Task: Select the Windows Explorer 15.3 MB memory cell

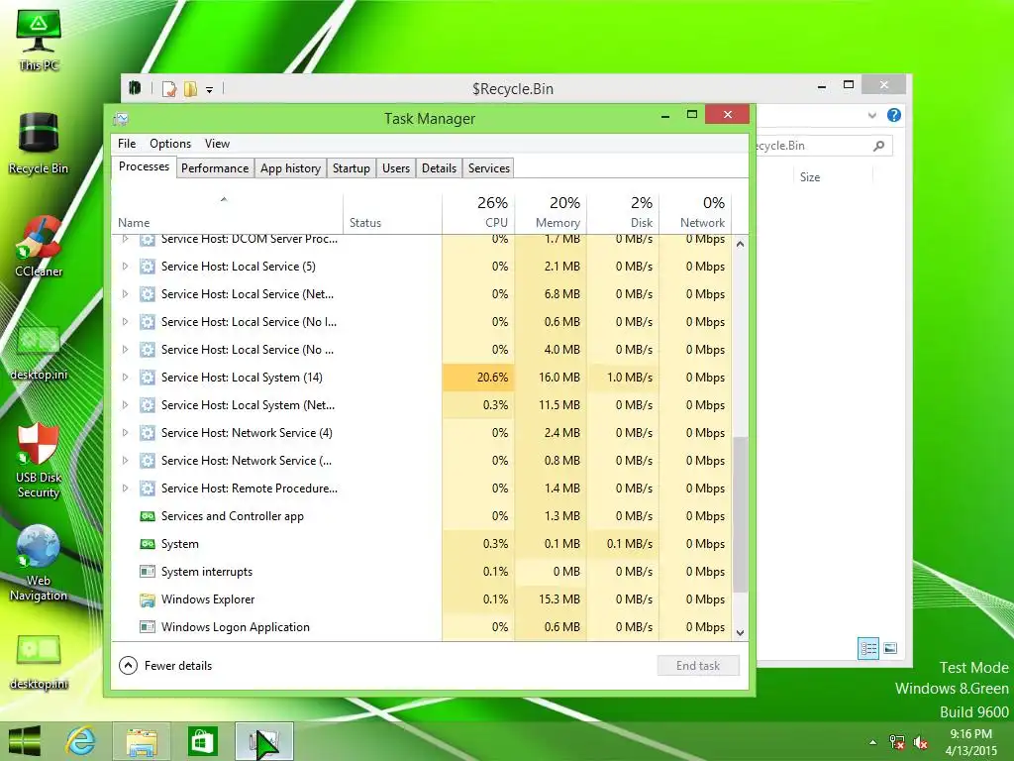Action: 551,599
